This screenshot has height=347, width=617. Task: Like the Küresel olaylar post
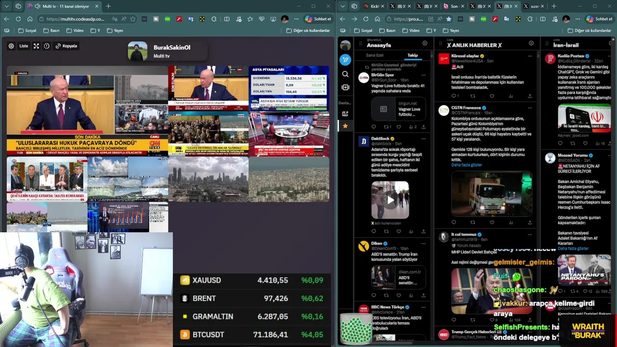click(492, 96)
